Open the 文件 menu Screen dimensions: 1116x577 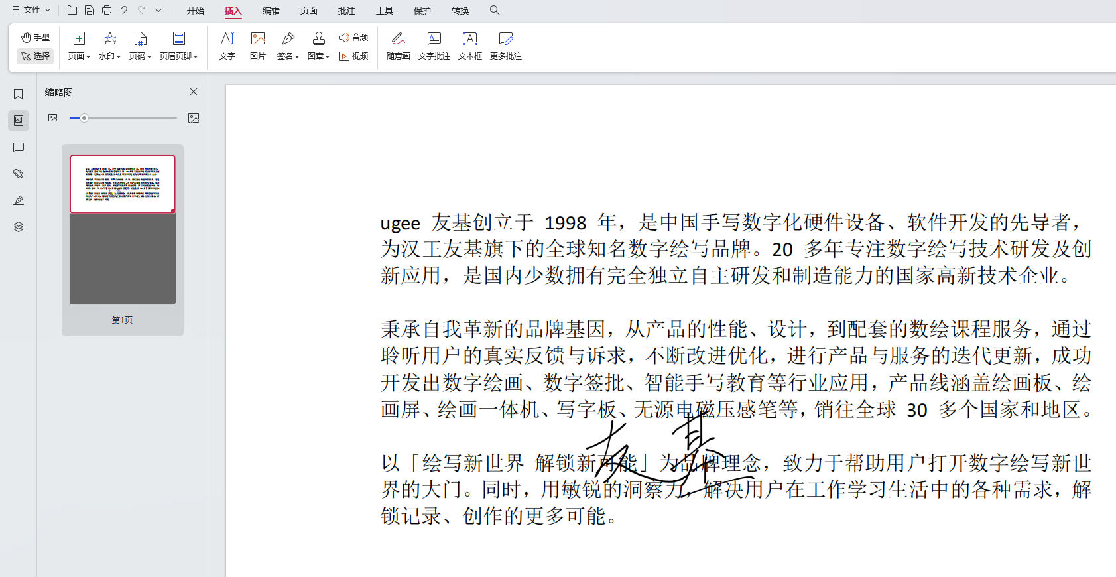tap(31, 10)
